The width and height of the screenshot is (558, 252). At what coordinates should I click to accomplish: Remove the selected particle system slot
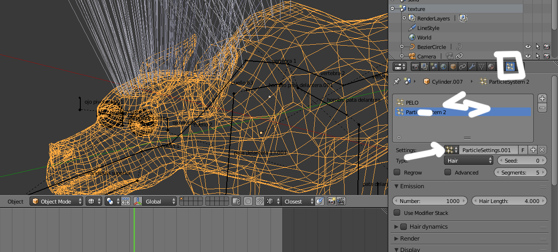pos(542,108)
